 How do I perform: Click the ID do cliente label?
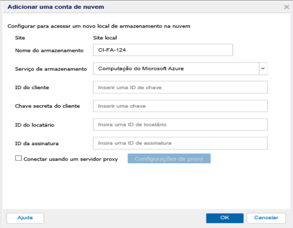click(32, 88)
